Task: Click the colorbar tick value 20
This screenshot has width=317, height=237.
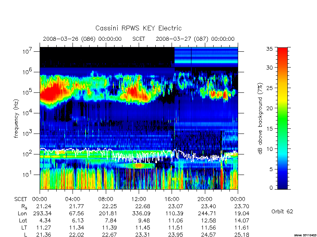Action: pos(270,108)
